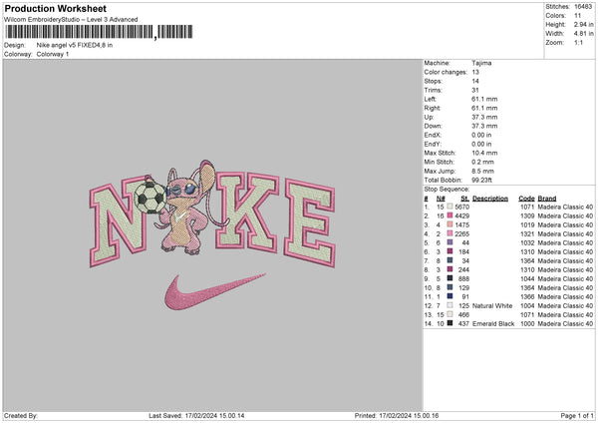The width and height of the screenshot is (598, 423).
Task: Click the 'Colorway 1' value
Action: point(53,54)
